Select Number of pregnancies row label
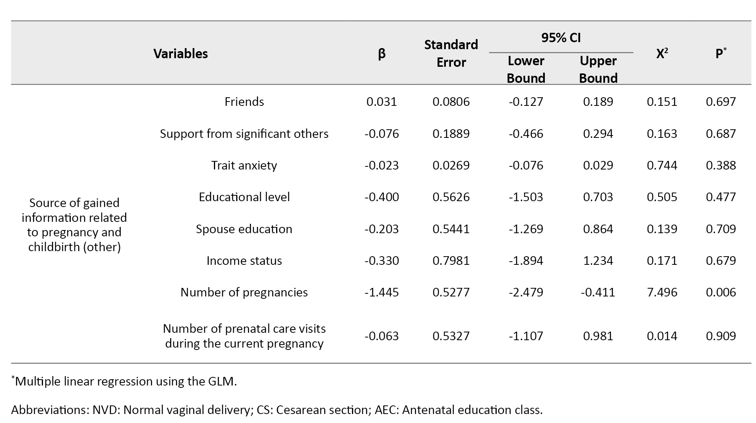 [x=244, y=292]
